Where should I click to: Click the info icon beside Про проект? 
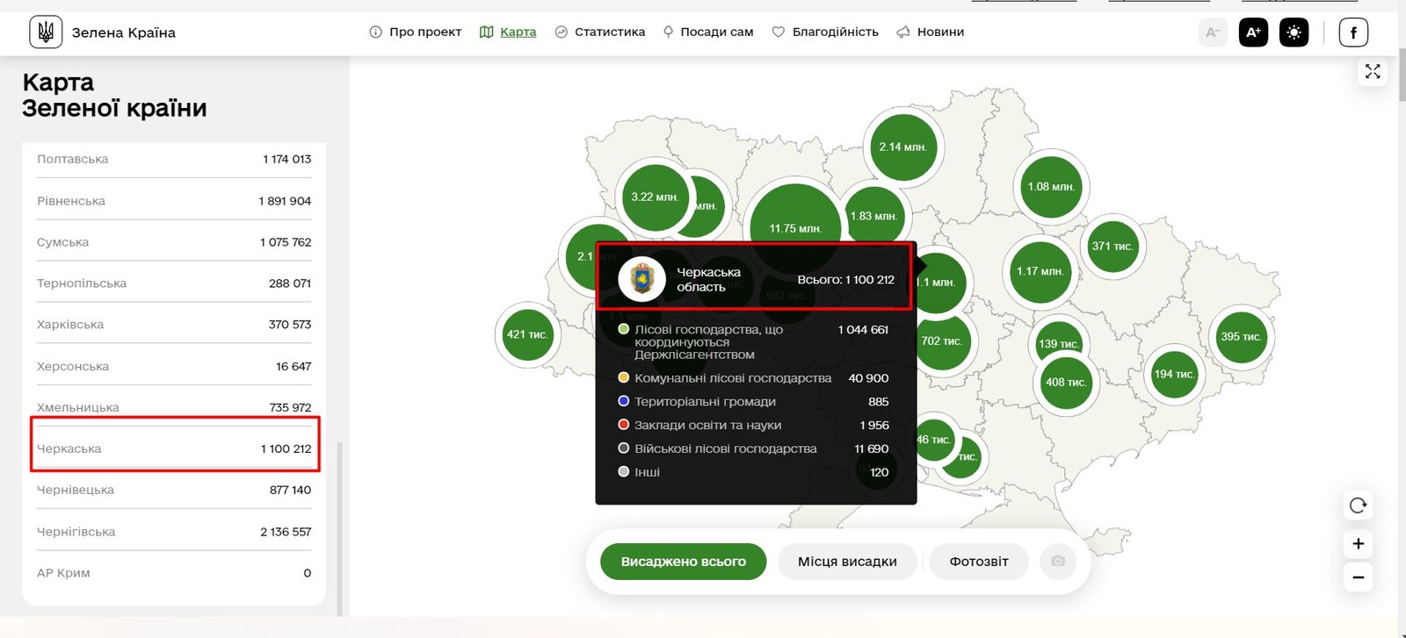click(x=376, y=32)
